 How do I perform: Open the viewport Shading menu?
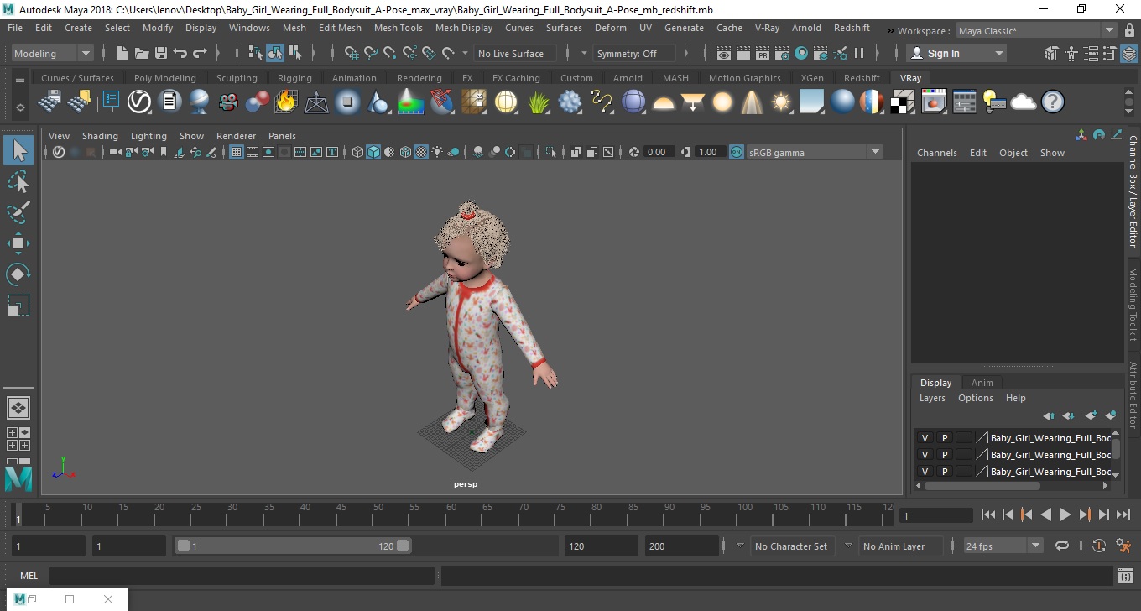click(100, 136)
